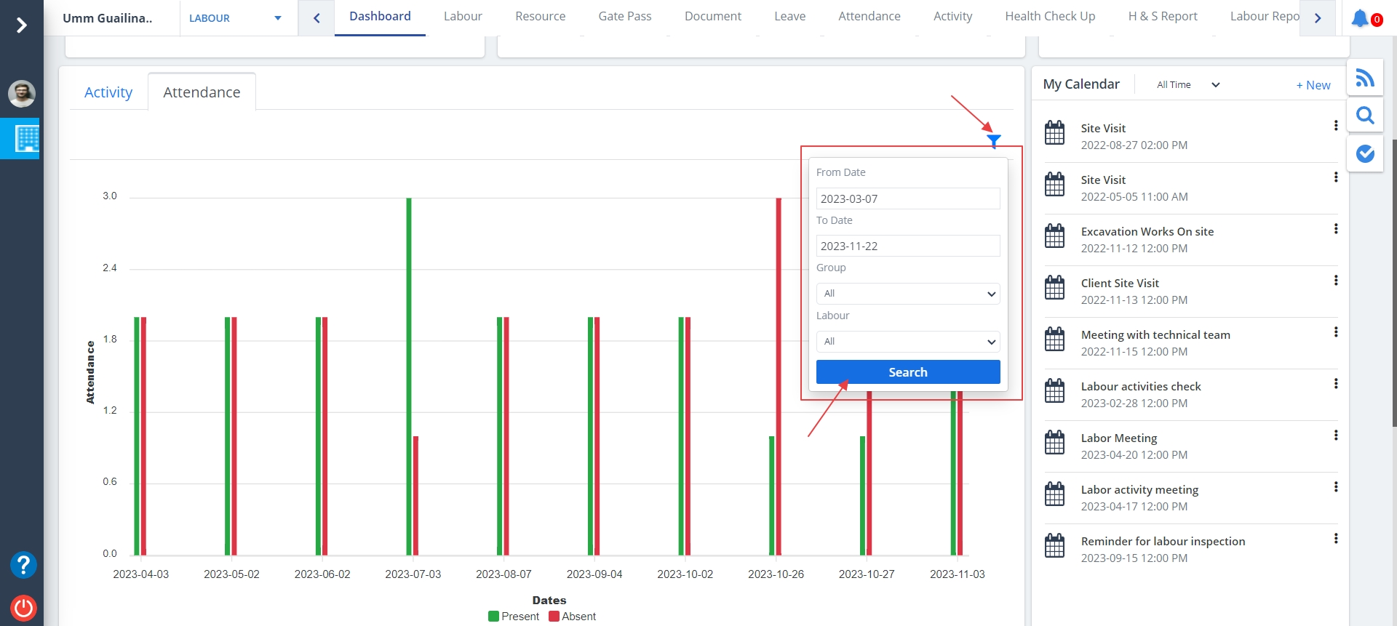
Task: Click the blue Search button
Action: tap(907, 372)
